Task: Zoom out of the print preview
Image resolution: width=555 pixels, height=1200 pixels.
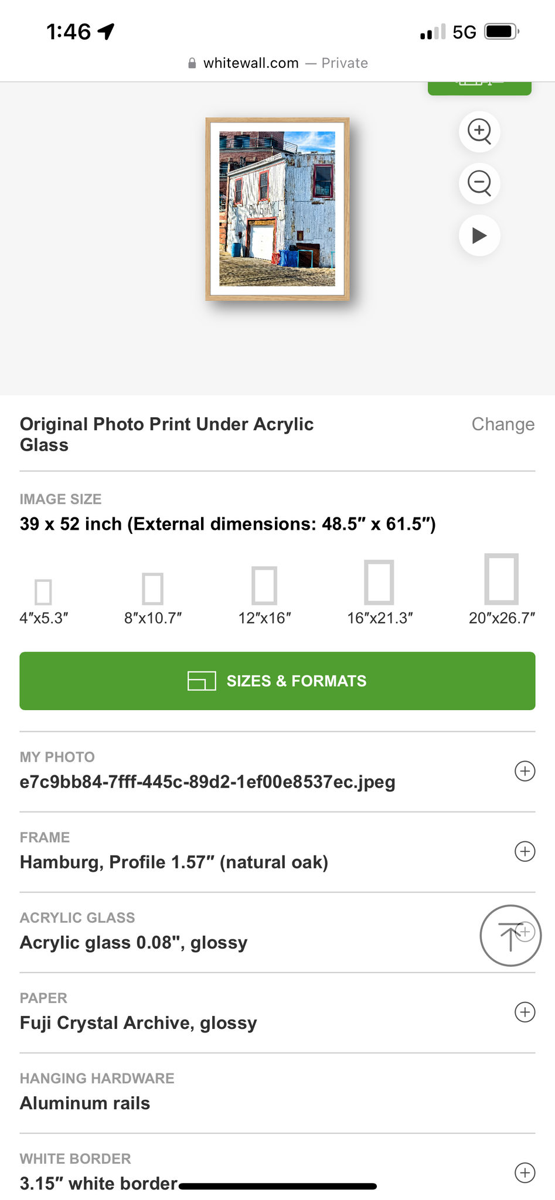Action: [x=479, y=183]
